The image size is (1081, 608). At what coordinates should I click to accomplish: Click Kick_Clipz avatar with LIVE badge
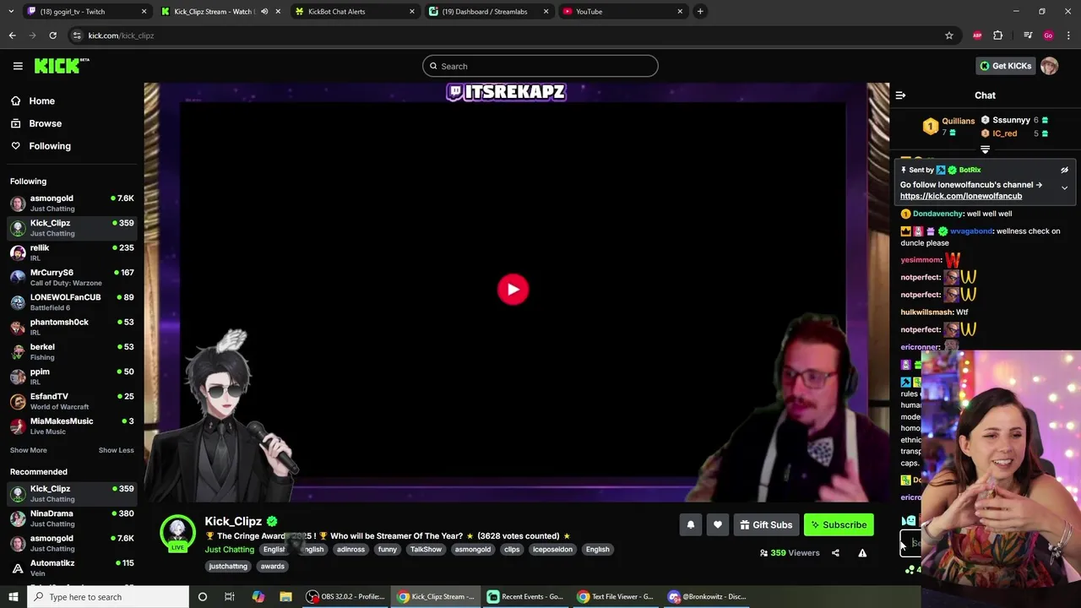pyautogui.click(x=177, y=534)
